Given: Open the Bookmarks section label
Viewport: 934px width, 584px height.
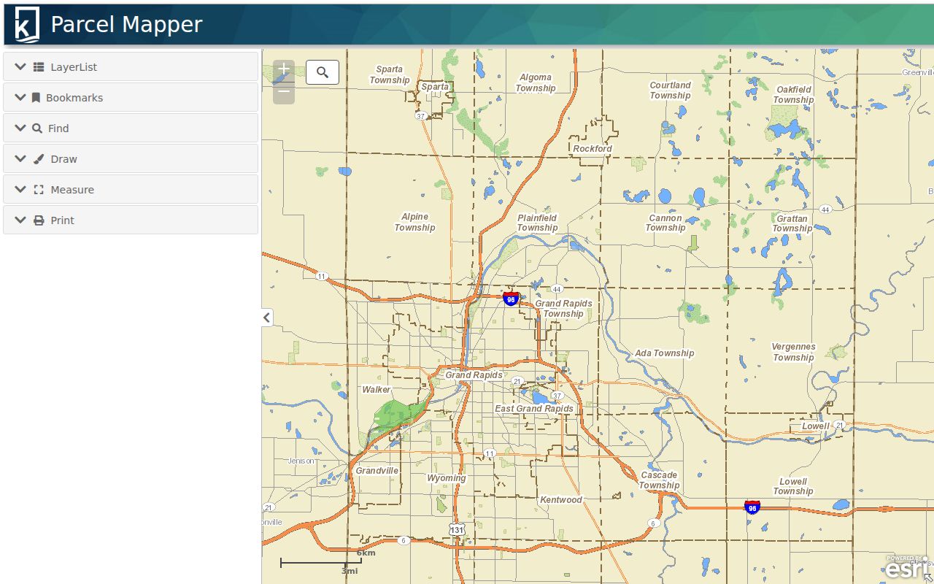Looking at the screenshot, I should click(74, 98).
